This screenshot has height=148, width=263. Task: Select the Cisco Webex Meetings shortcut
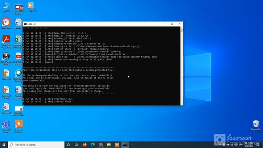18,76
